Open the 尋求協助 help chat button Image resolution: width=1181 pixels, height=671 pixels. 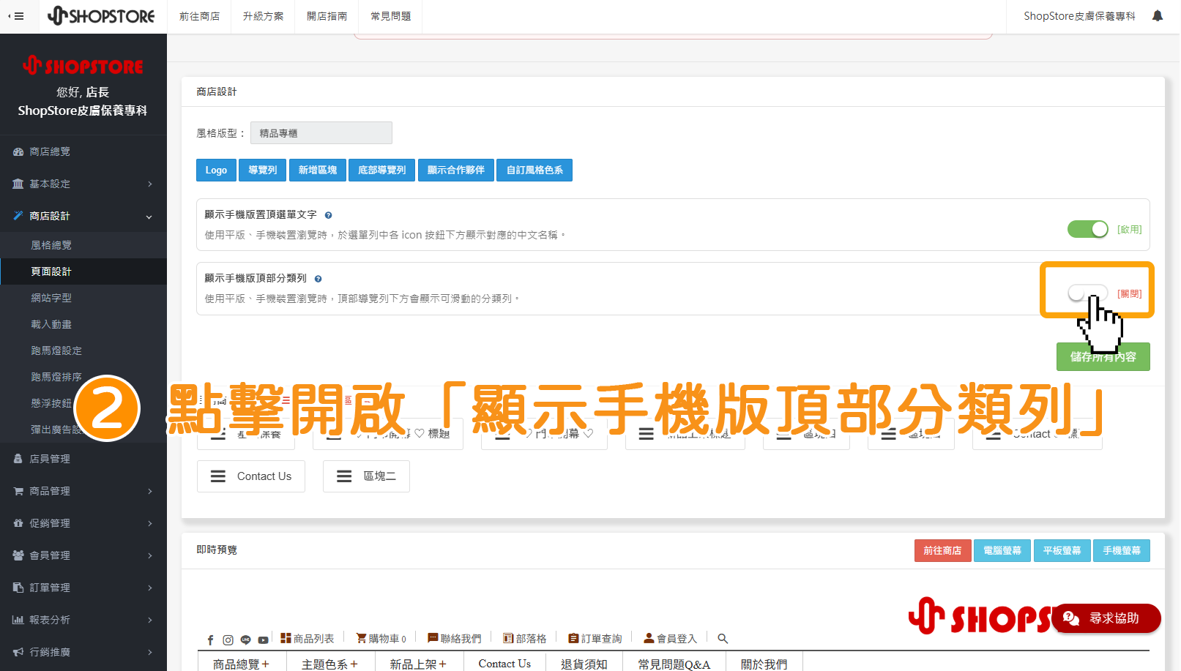click(x=1106, y=618)
